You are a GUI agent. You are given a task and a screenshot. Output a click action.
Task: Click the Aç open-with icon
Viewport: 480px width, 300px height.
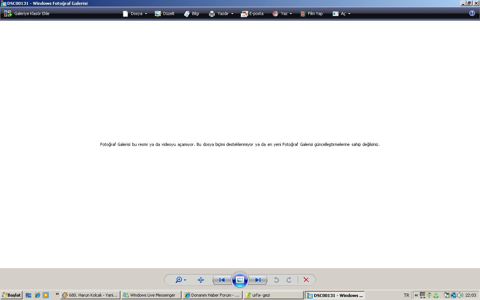tap(336, 13)
